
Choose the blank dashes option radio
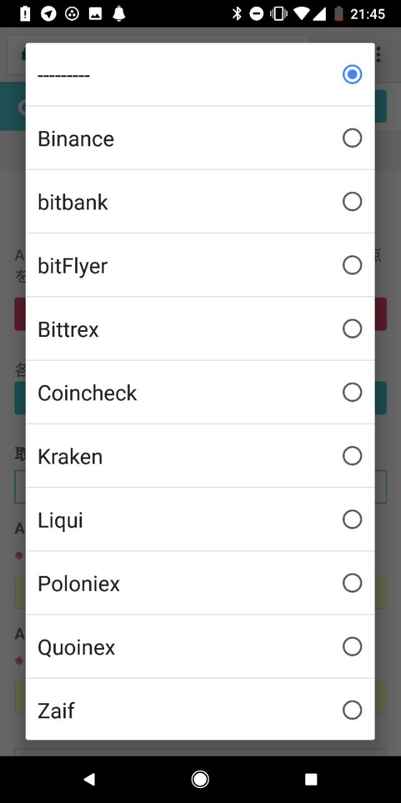tap(352, 75)
